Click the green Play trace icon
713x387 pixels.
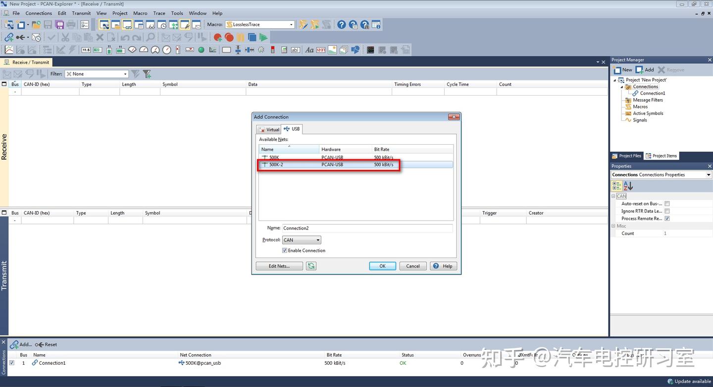[x=263, y=37]
